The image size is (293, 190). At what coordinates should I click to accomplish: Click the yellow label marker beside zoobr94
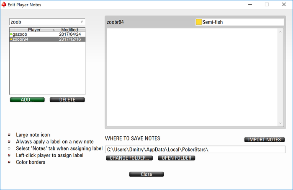click(11, 39)
